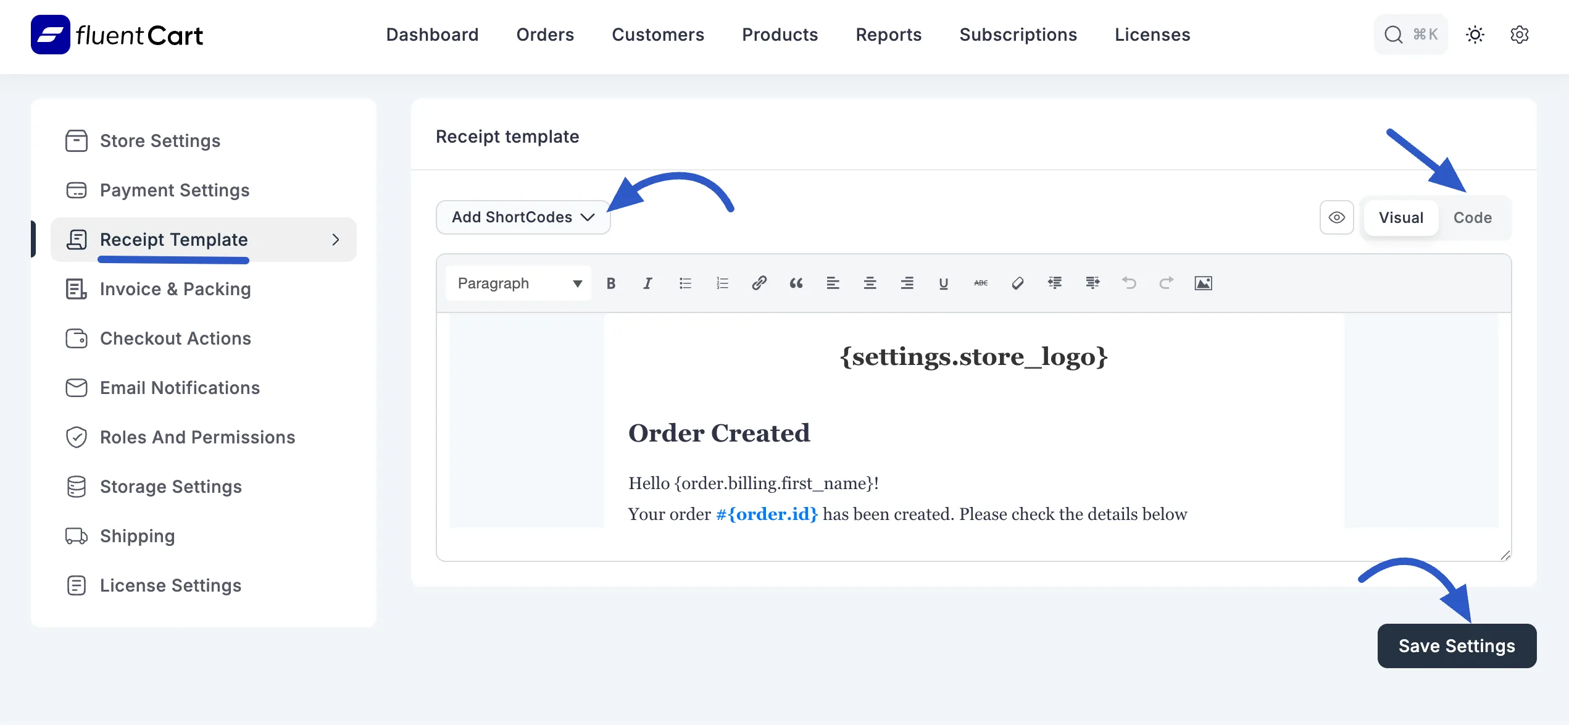
Task: Expand the Receipt Template section chevron
Action: (336, 240)
